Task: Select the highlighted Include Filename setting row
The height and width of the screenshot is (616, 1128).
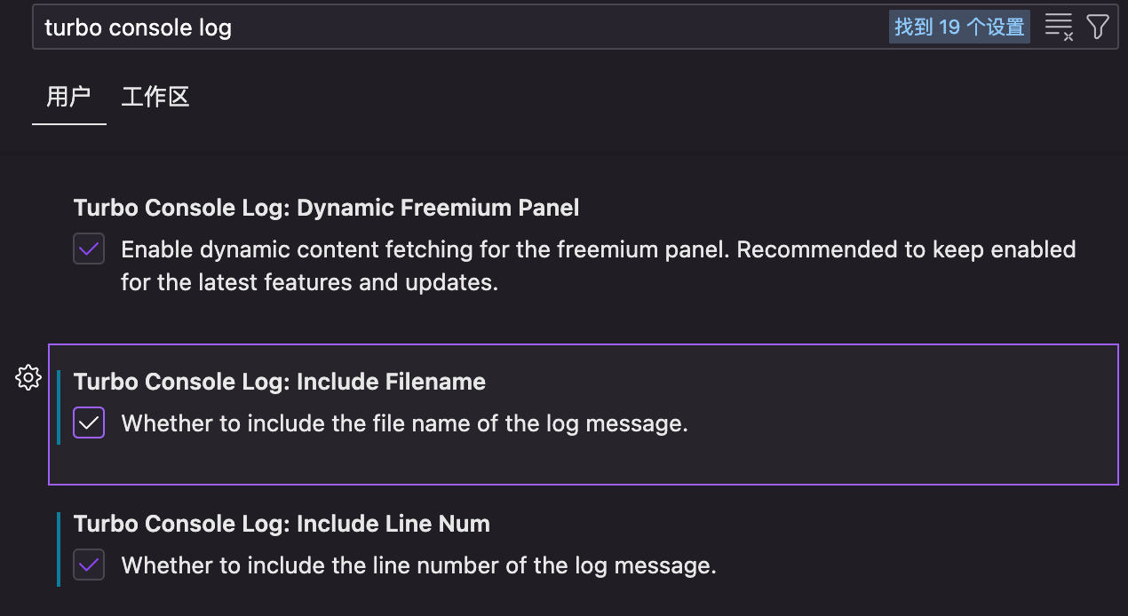Action: [x=584, y=415]
